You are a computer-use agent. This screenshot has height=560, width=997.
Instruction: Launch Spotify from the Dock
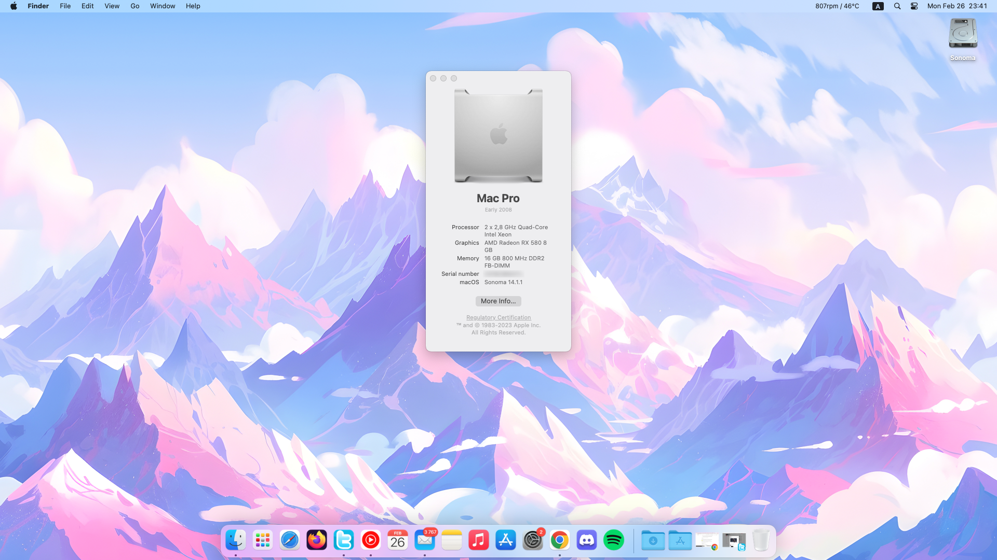(614, 540)
